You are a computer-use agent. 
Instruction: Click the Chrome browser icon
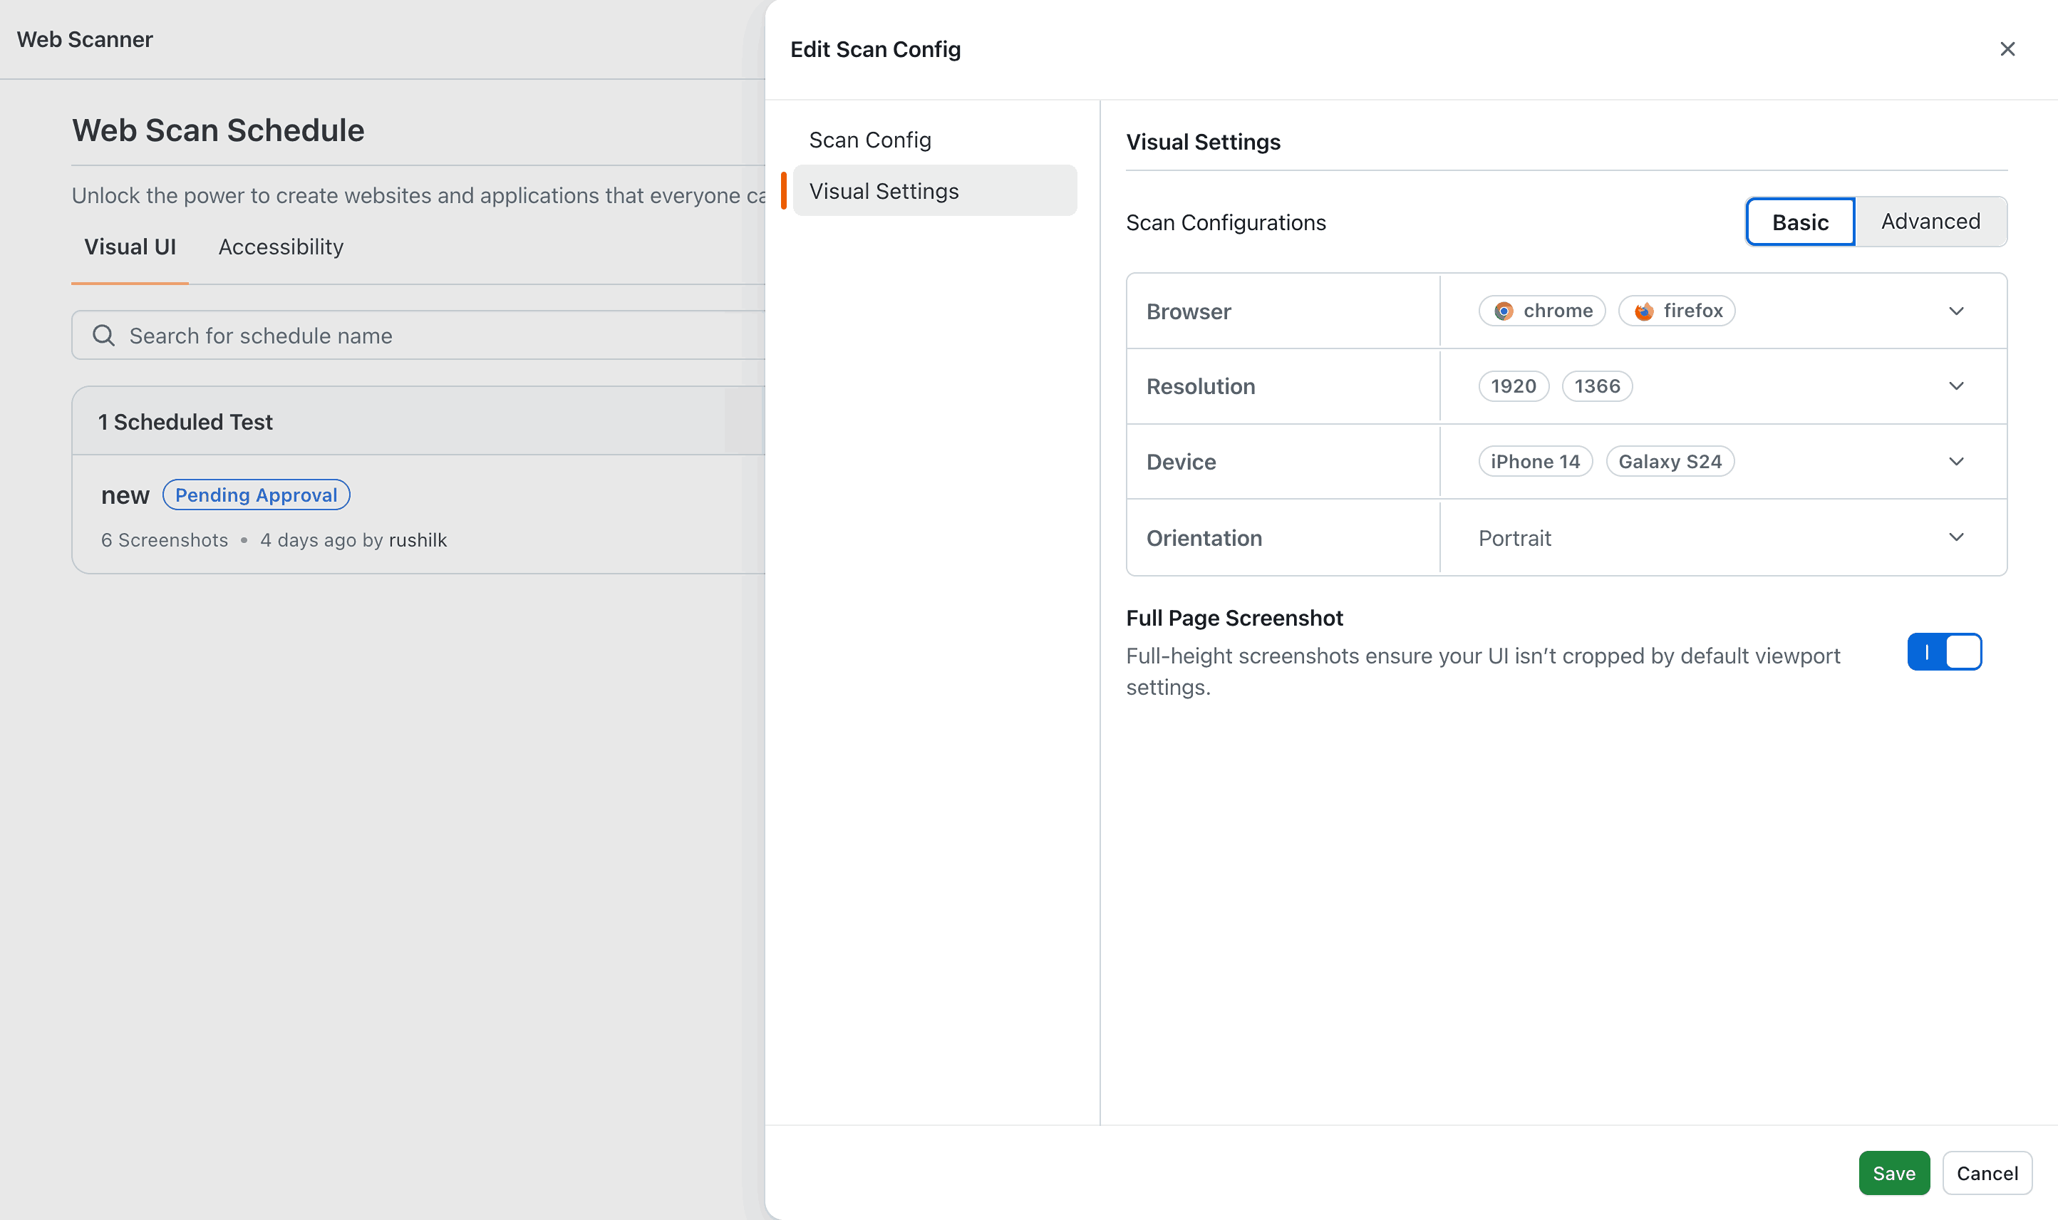pos(1505,311)
